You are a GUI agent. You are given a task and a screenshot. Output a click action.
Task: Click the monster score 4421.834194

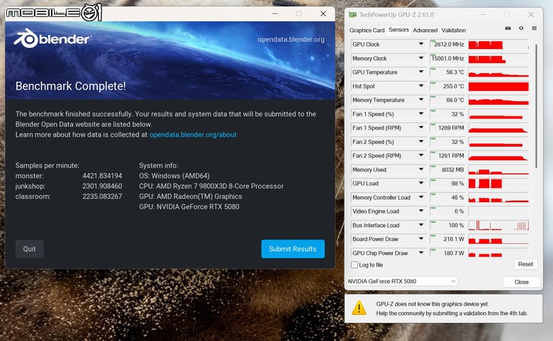102,176
